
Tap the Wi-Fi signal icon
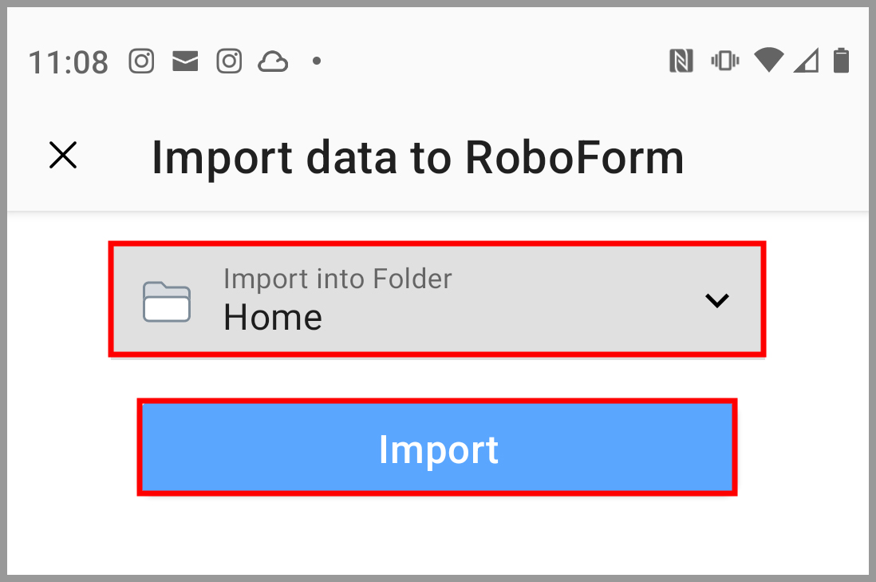(x=768, y=60)
